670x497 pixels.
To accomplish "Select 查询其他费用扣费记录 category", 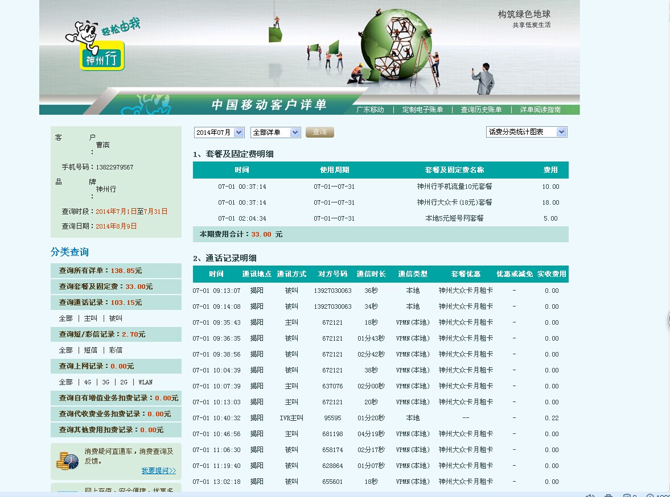I will tap(116, 429).
